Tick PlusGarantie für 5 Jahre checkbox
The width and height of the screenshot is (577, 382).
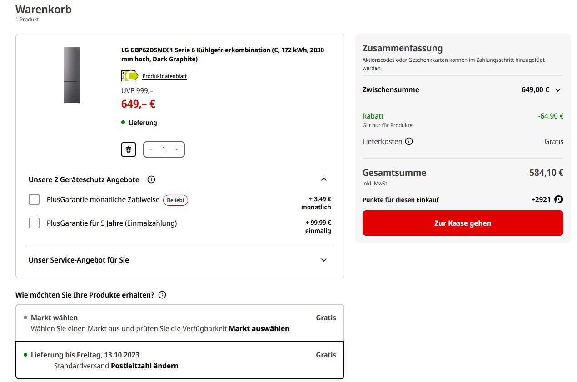point(34,223)
